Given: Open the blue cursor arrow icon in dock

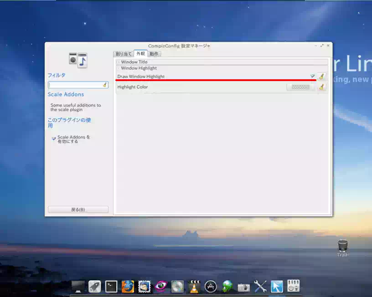Looking at the screenshot, I should (277, 287).
